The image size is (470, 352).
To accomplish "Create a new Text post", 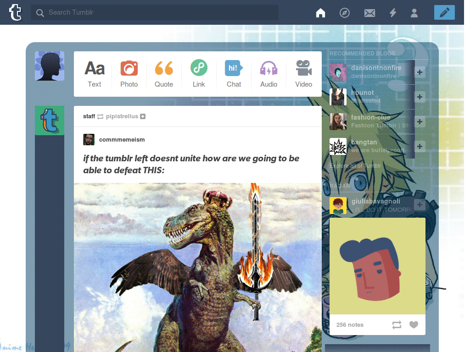I will 95,74.
